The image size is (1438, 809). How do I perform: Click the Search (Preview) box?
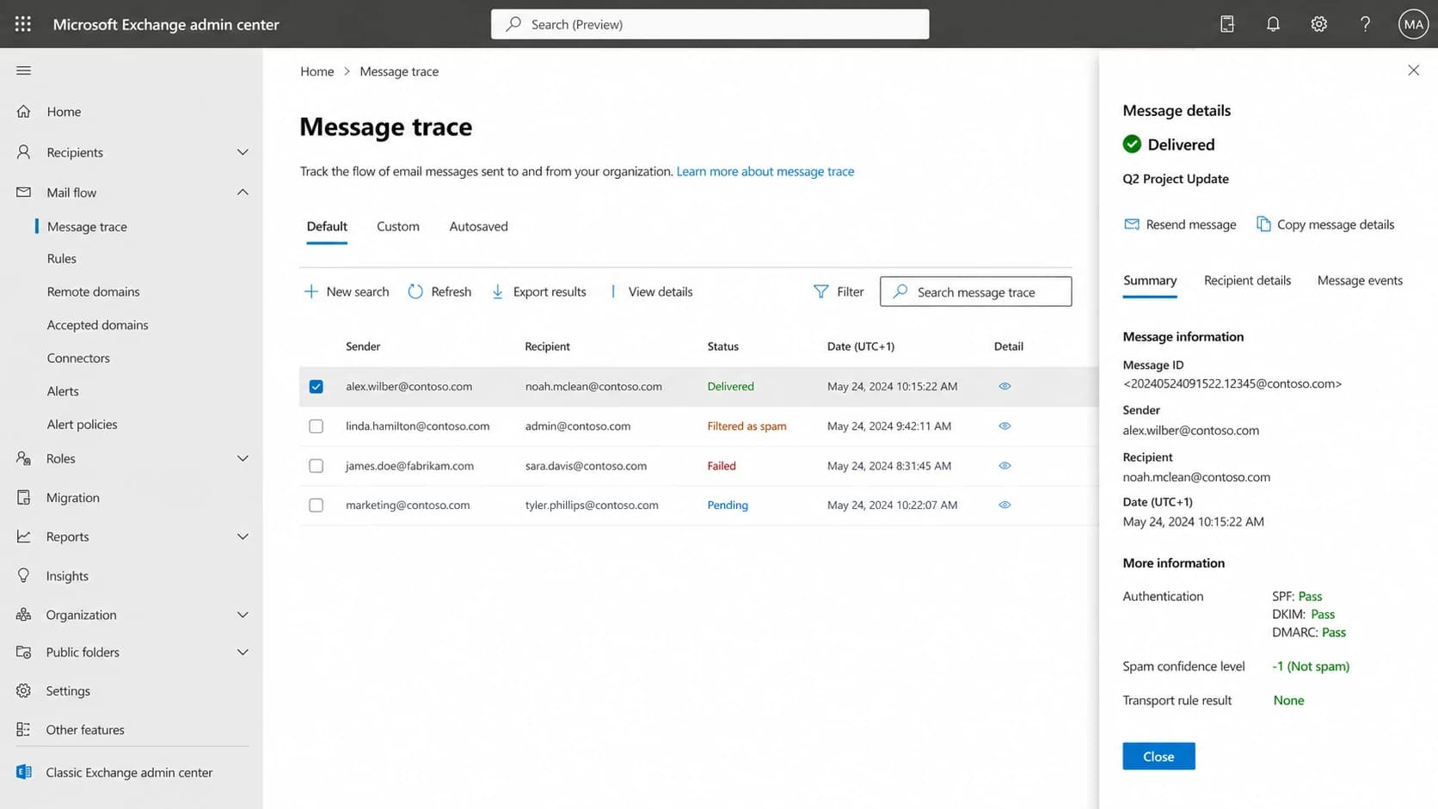point(710,24)
